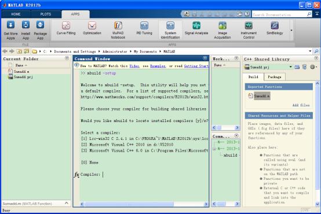Click Administrator in the address path

pyautogui.click(x=115, y=51)
